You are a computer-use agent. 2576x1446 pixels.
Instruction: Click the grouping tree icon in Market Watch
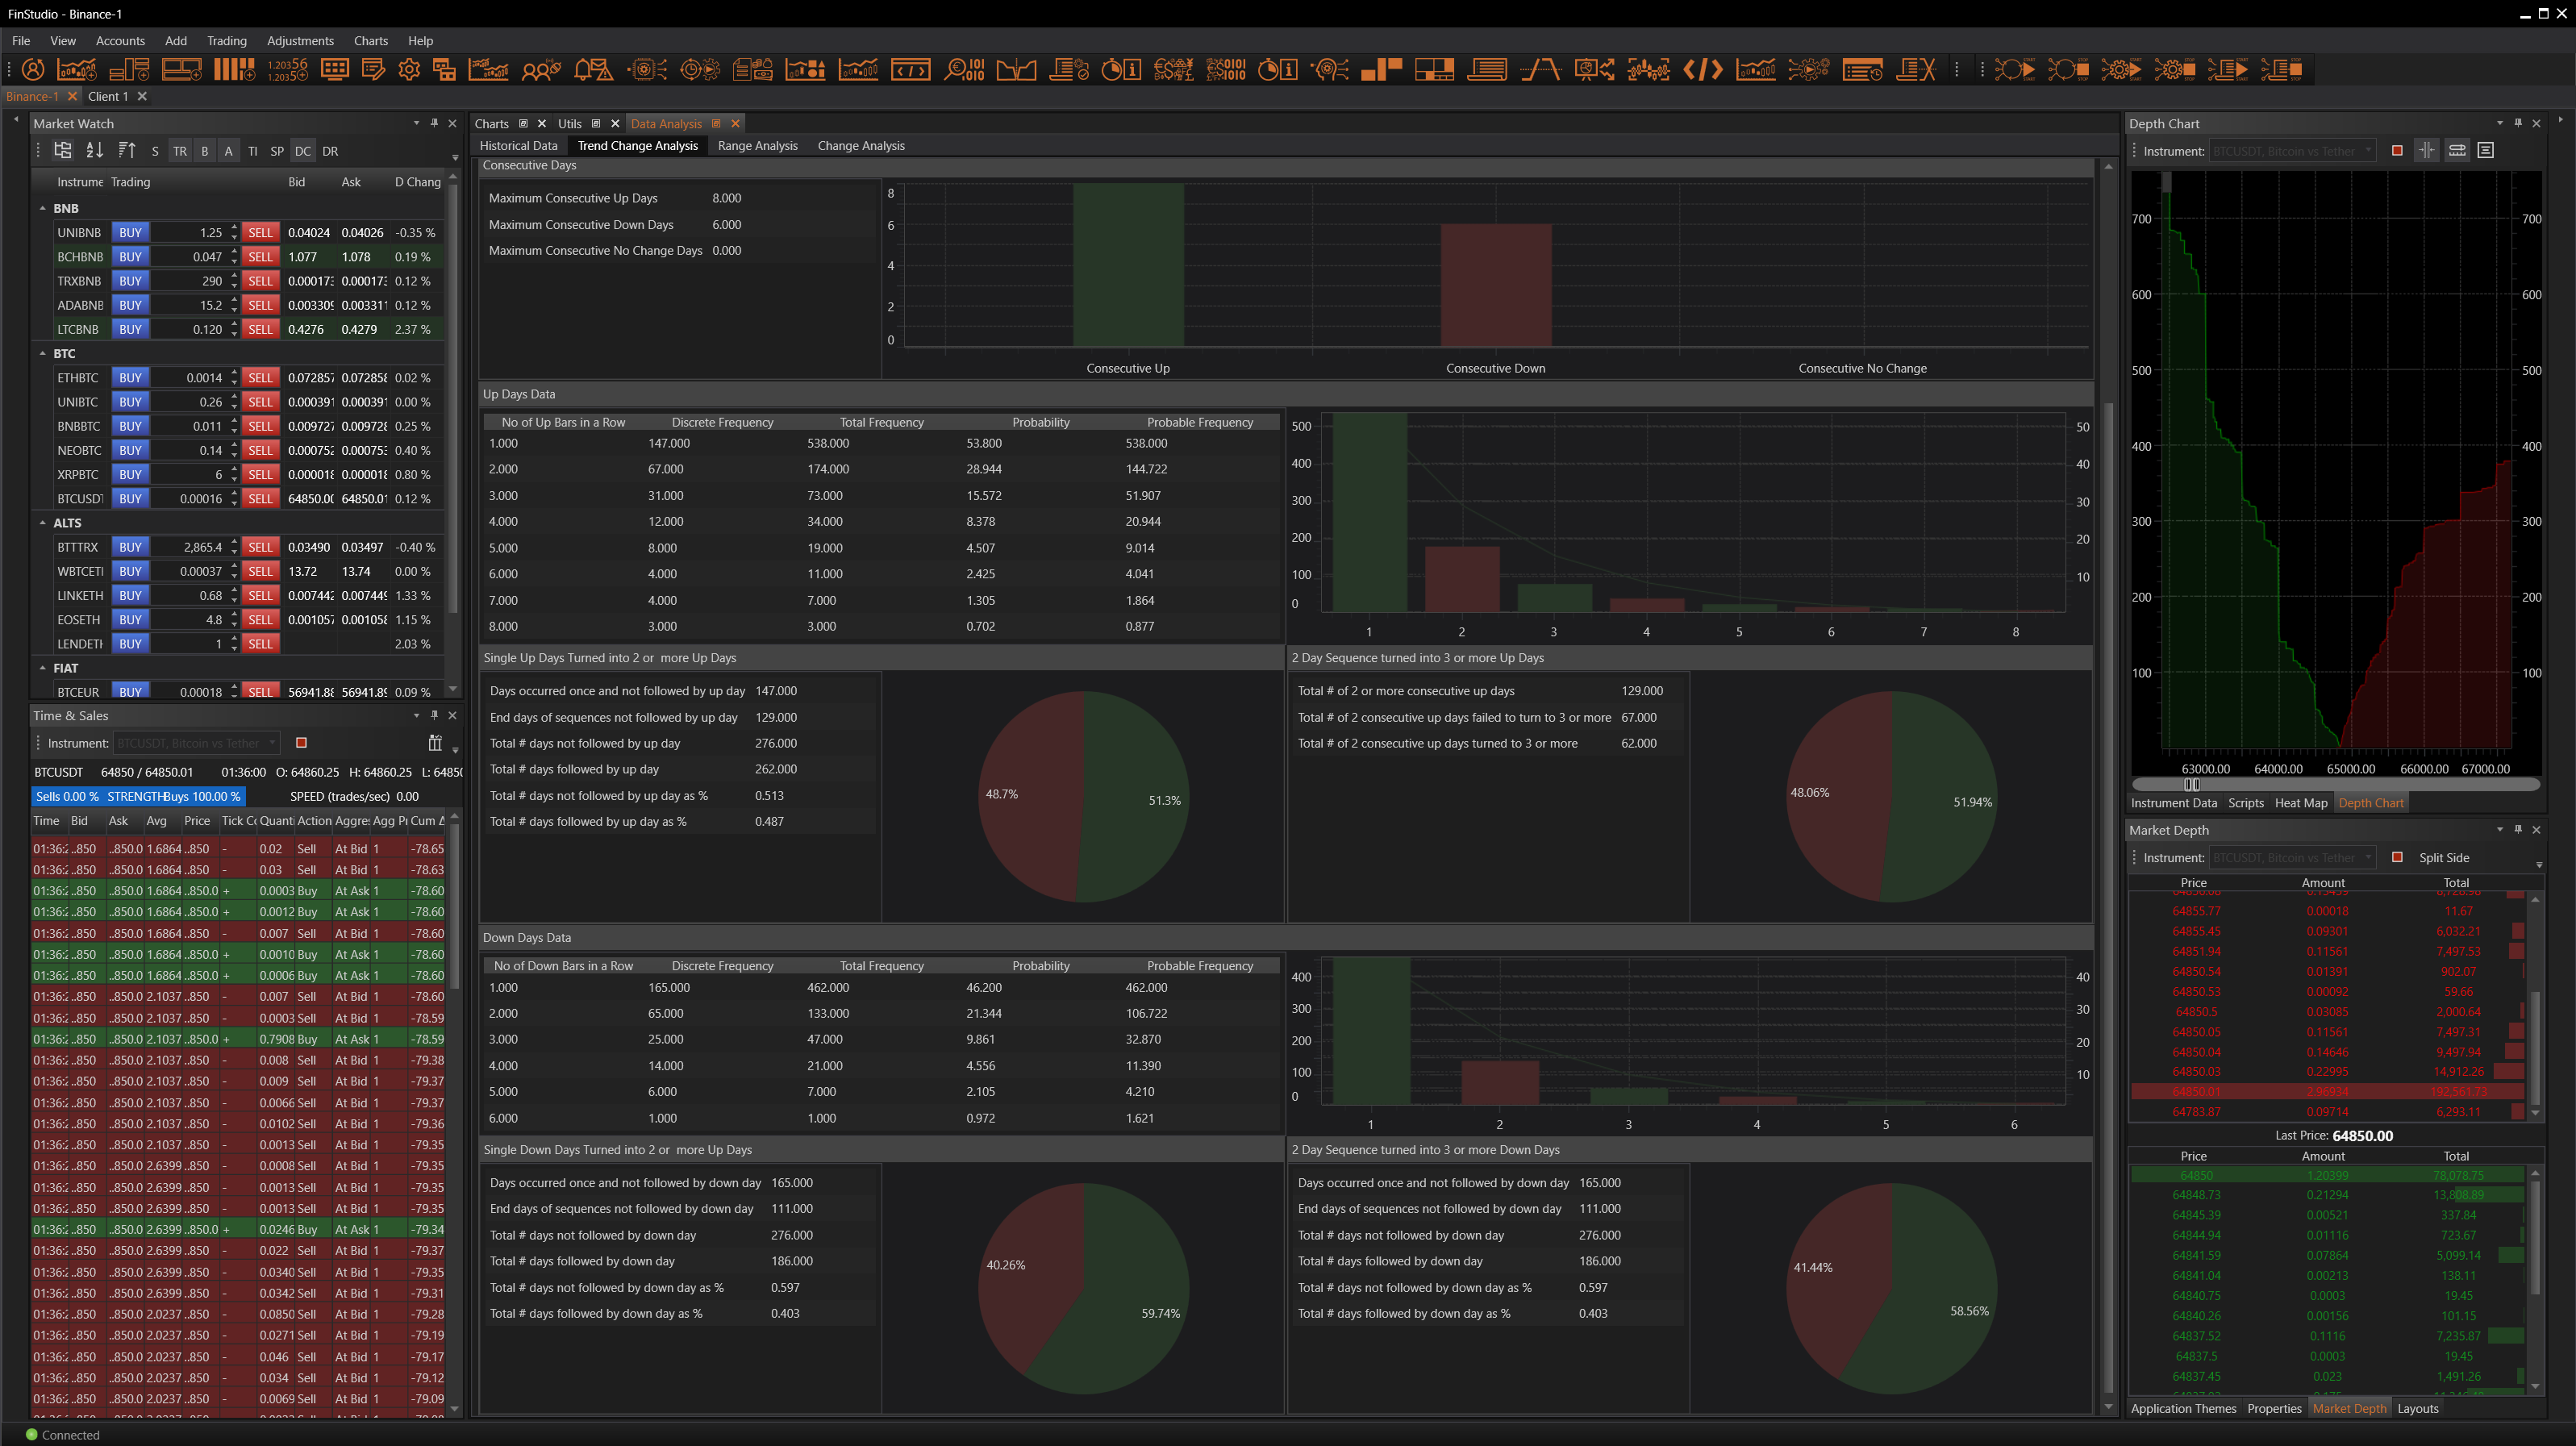(62, 151)
